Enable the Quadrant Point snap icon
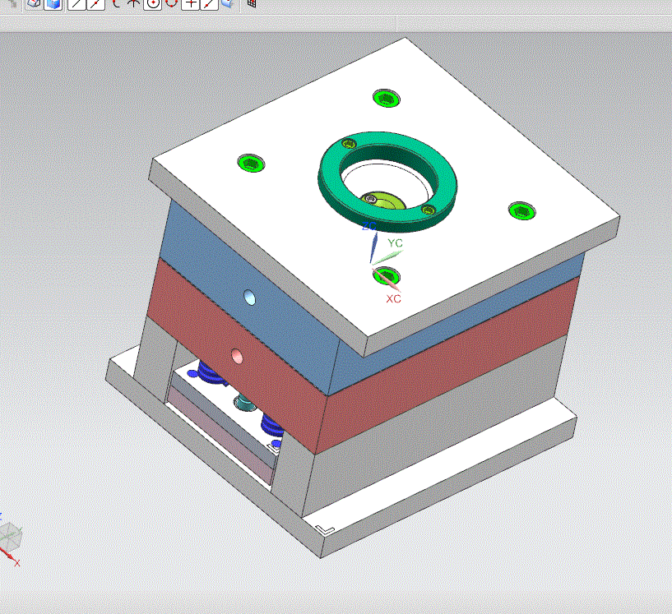This screenshot has height=614, width=672. pos(171,4)
